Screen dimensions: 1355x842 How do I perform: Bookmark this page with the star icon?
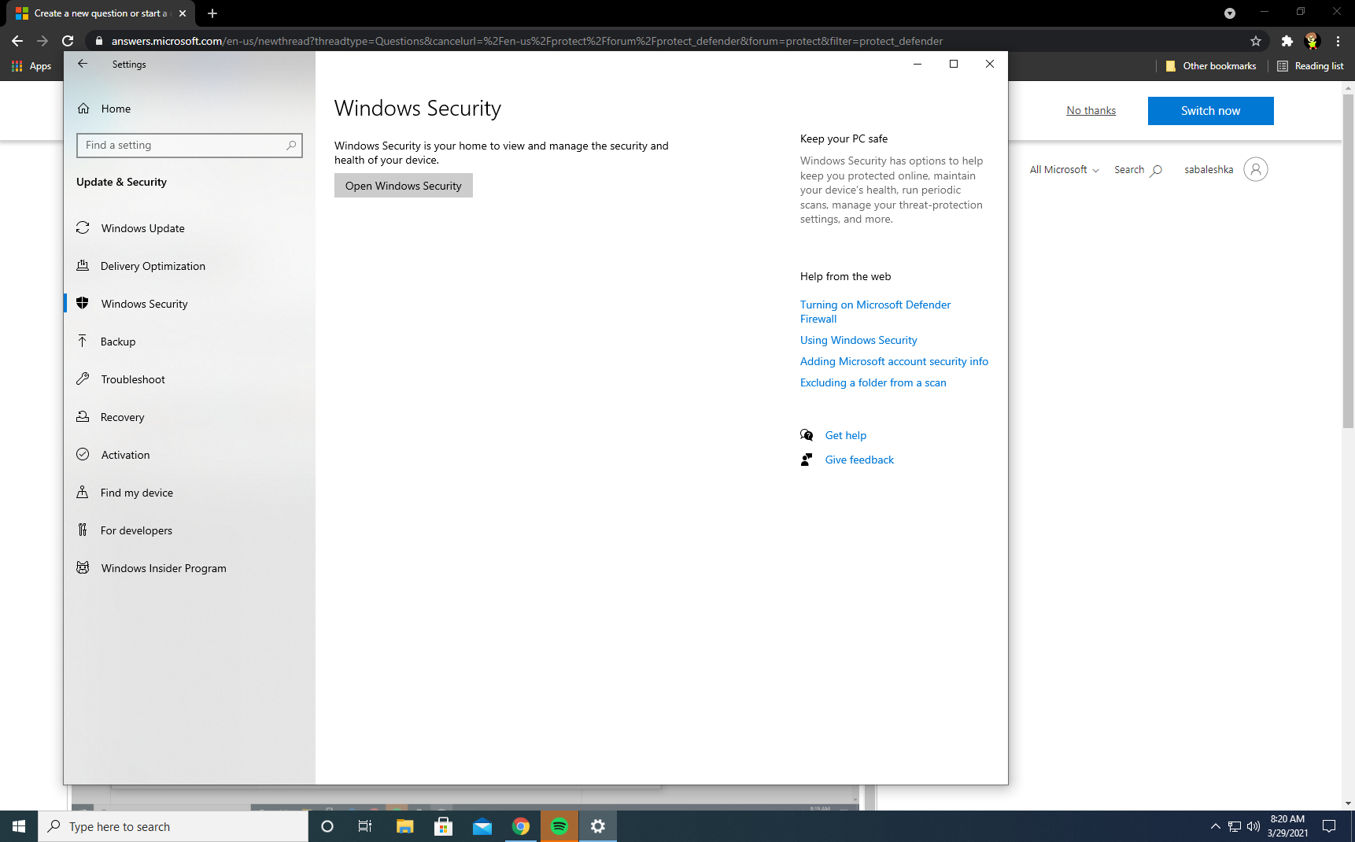pyautogui.click(x=1256, y=41)
